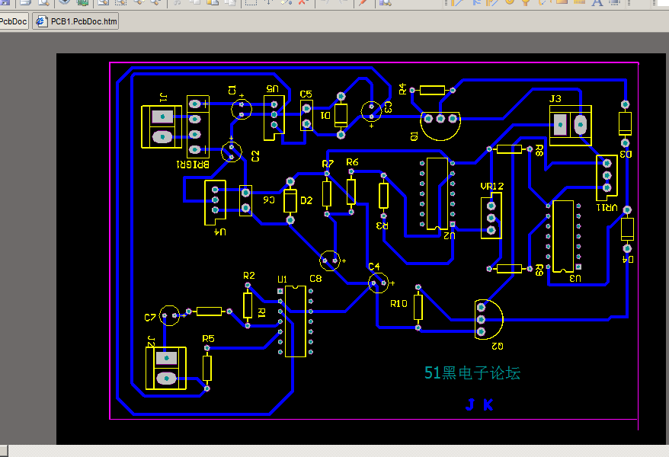Image resolution: width=669 pixels, height=457 pixels.
Task: Select the VR11 potentiometer footprint
Action: click(x=607, y=177)
